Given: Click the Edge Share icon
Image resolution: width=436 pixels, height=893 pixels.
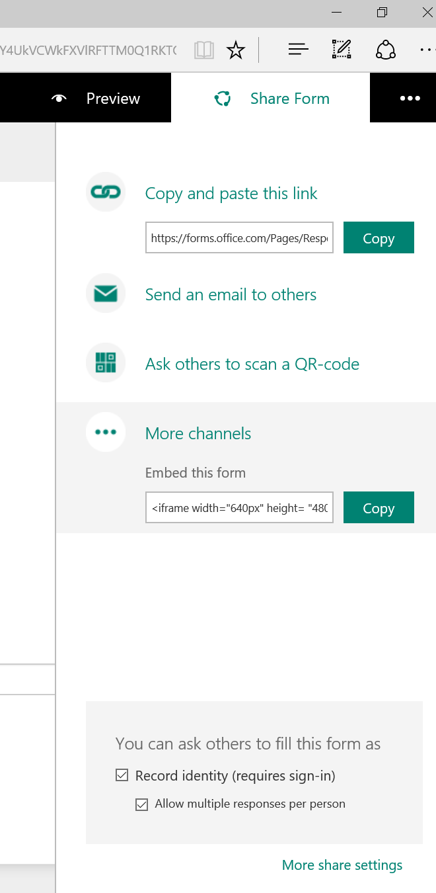Looking at the screenshot, I should 385,50.
